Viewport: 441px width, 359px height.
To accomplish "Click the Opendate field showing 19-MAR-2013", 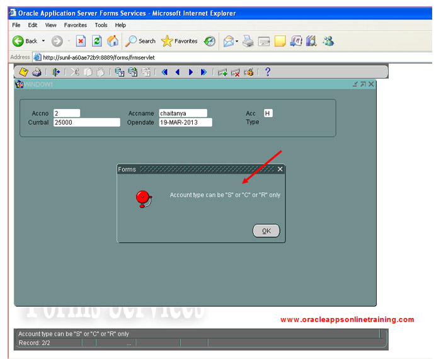I will [185, 122].
